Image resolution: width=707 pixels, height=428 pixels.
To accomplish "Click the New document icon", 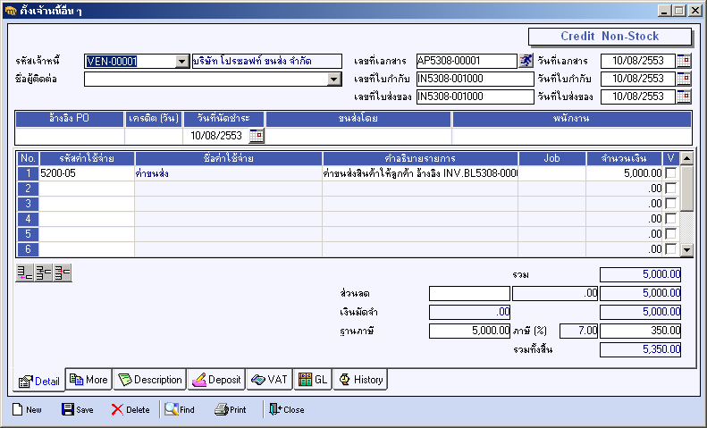I will click(x=18, y=409).
